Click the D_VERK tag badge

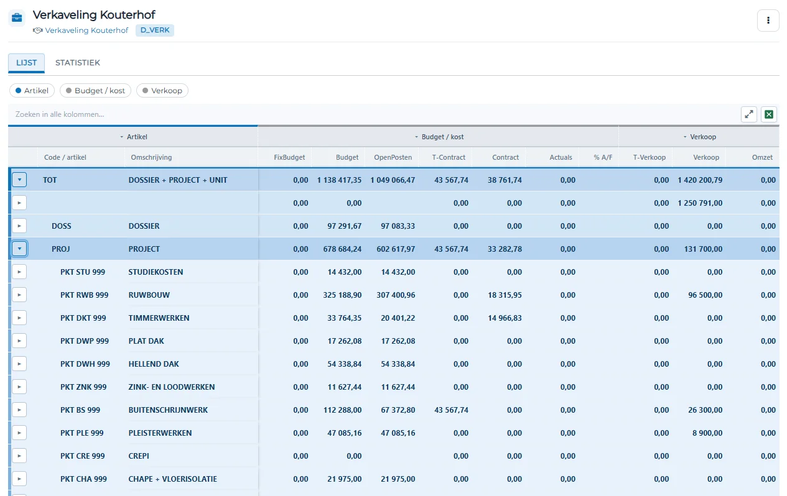point(155,30)
